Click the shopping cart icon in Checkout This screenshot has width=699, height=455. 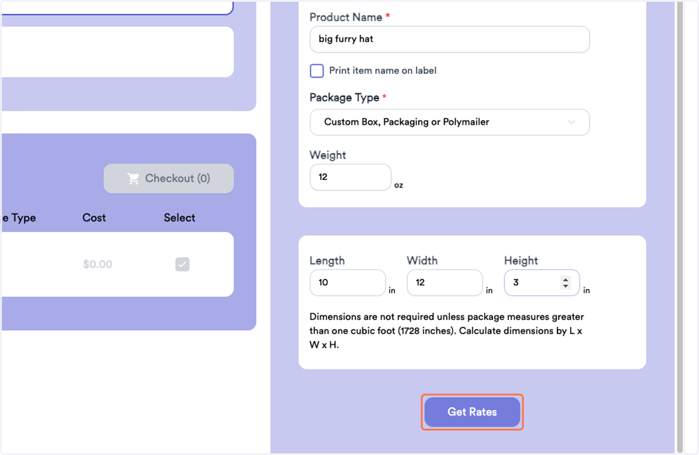point(133,179)
